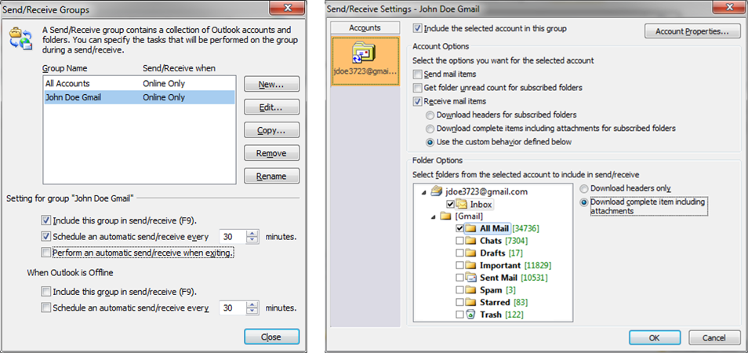The image size is (748, 353).
Task: Click the Trash folder icon
Action: click(x=471, y=314)
